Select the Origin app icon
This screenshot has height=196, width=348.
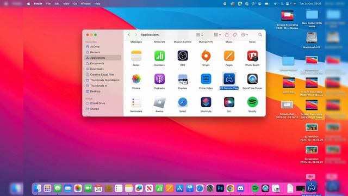pos(206,56)
